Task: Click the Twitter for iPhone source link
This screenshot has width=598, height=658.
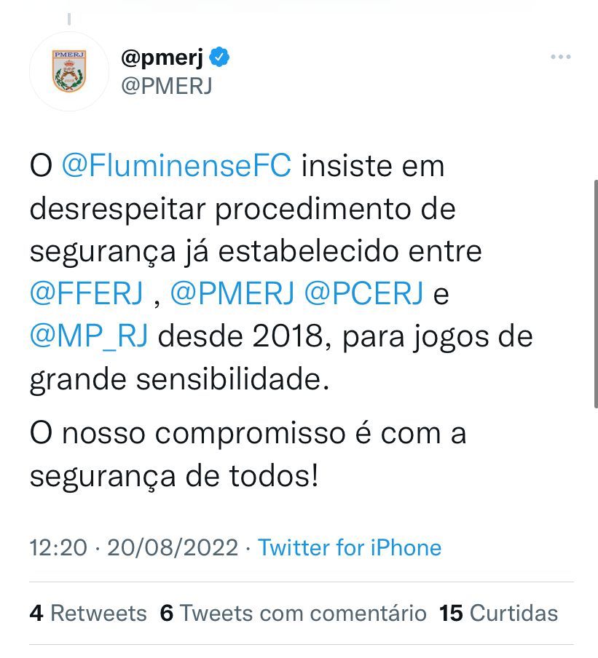Action: pos(350,547)
